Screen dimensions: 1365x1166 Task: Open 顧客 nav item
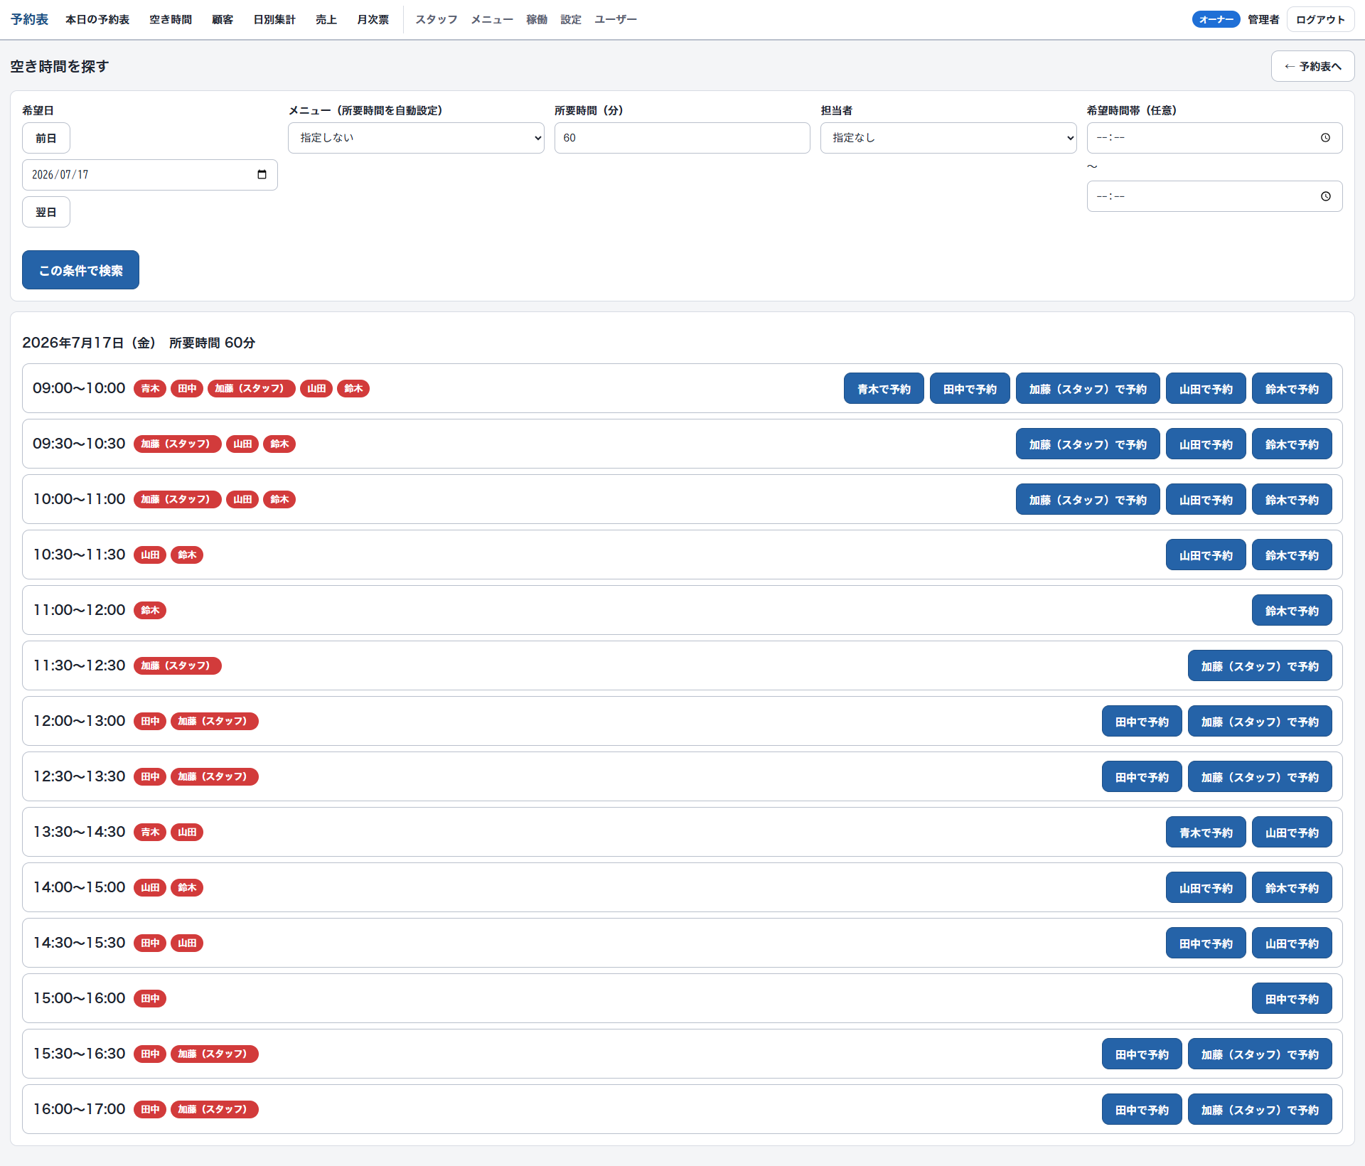click(223, 19)
